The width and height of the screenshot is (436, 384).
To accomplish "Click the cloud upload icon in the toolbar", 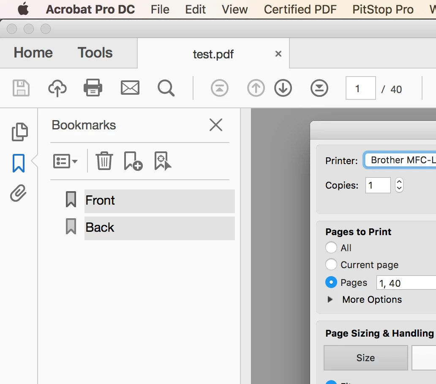I will pos(57,88).
